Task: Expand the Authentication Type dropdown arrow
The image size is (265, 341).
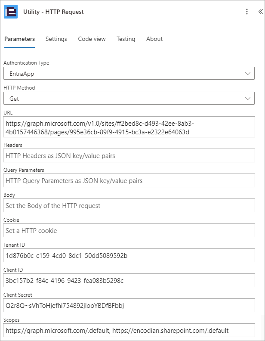Action: click(248, 74)
